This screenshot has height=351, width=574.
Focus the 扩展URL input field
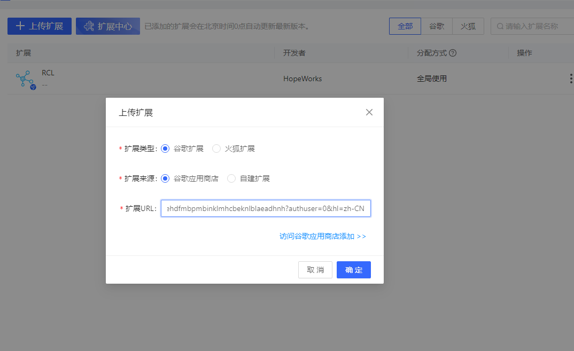(266, 208)
